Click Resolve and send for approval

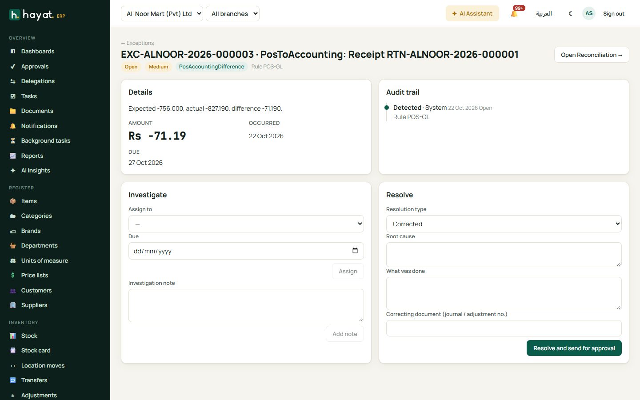(574, 348)
